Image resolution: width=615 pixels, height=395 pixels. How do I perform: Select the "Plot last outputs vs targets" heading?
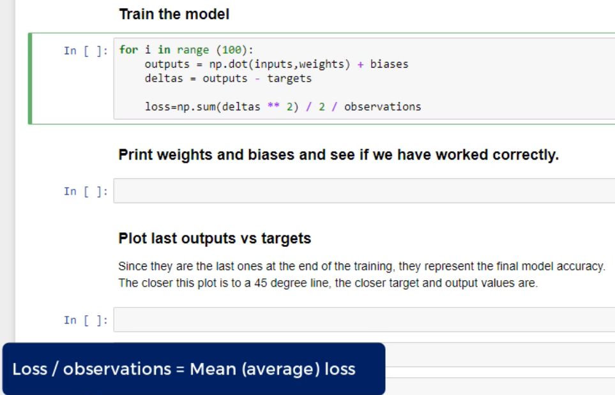coord(215,240)
